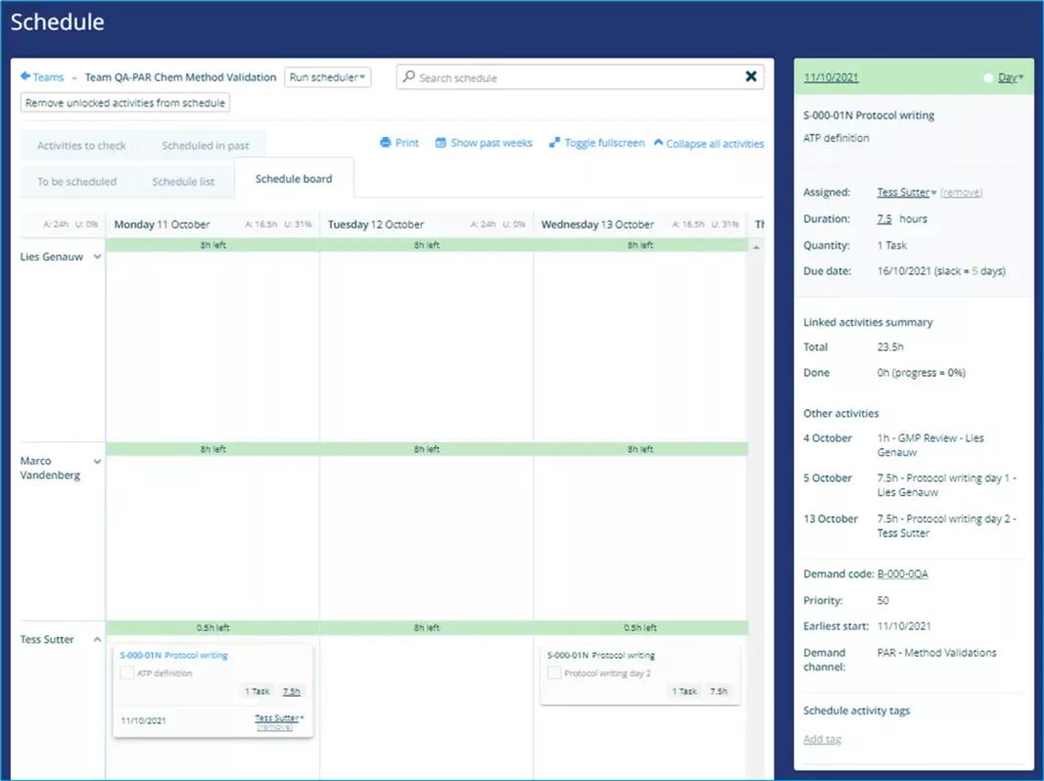1044x781 pixels.
Task: Open S-000-01N Protocol writing on Monday card
Action: [173, 656]
